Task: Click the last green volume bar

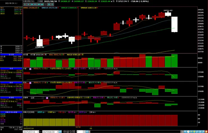Action: point(175,60)
